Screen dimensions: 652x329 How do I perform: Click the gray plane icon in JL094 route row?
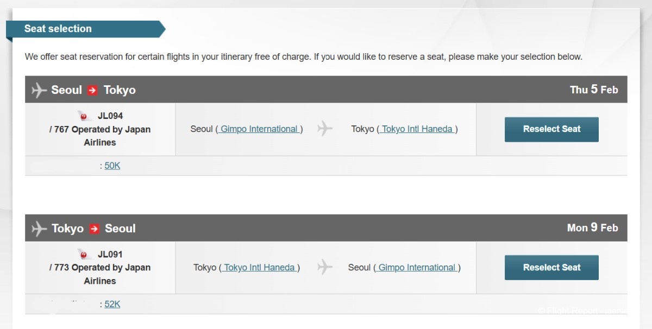(325, 129)
